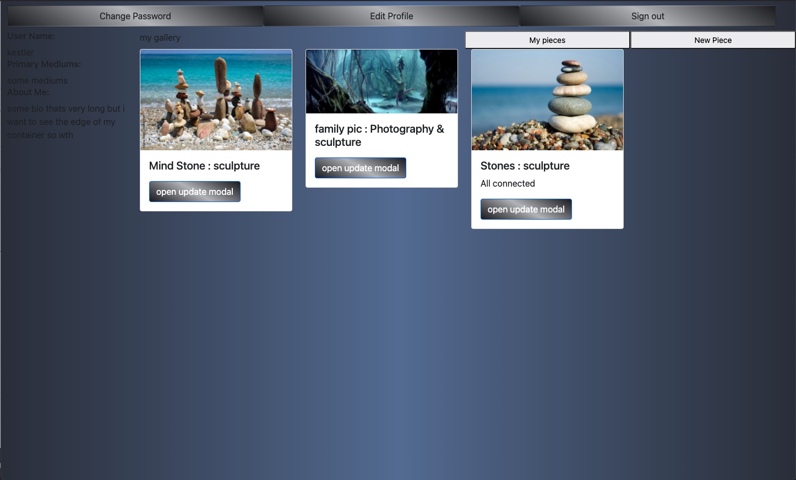
Task: Click the 'All connected' description text
Action: [508, 183]
